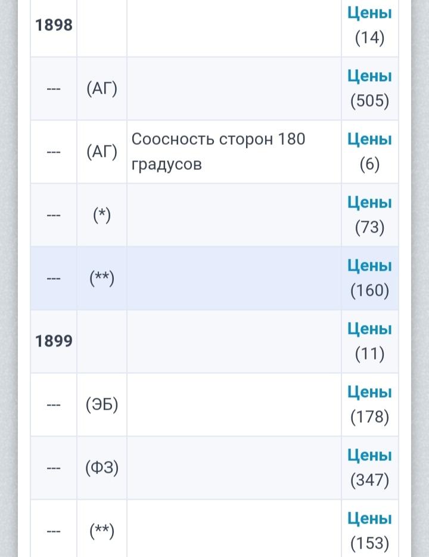Select the 1898 year cell

point(54,26)
